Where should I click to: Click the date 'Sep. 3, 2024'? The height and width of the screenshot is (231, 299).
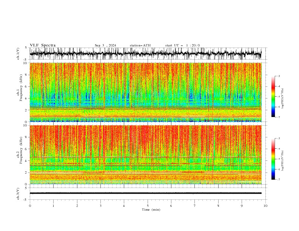[x=105, y=45]
